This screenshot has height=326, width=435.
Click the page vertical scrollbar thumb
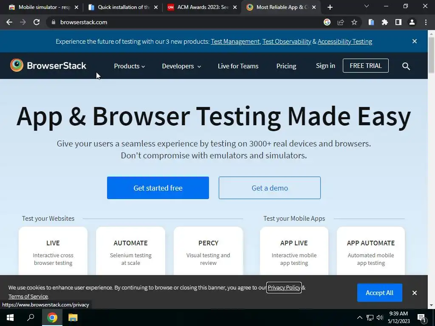coord(432,55)
